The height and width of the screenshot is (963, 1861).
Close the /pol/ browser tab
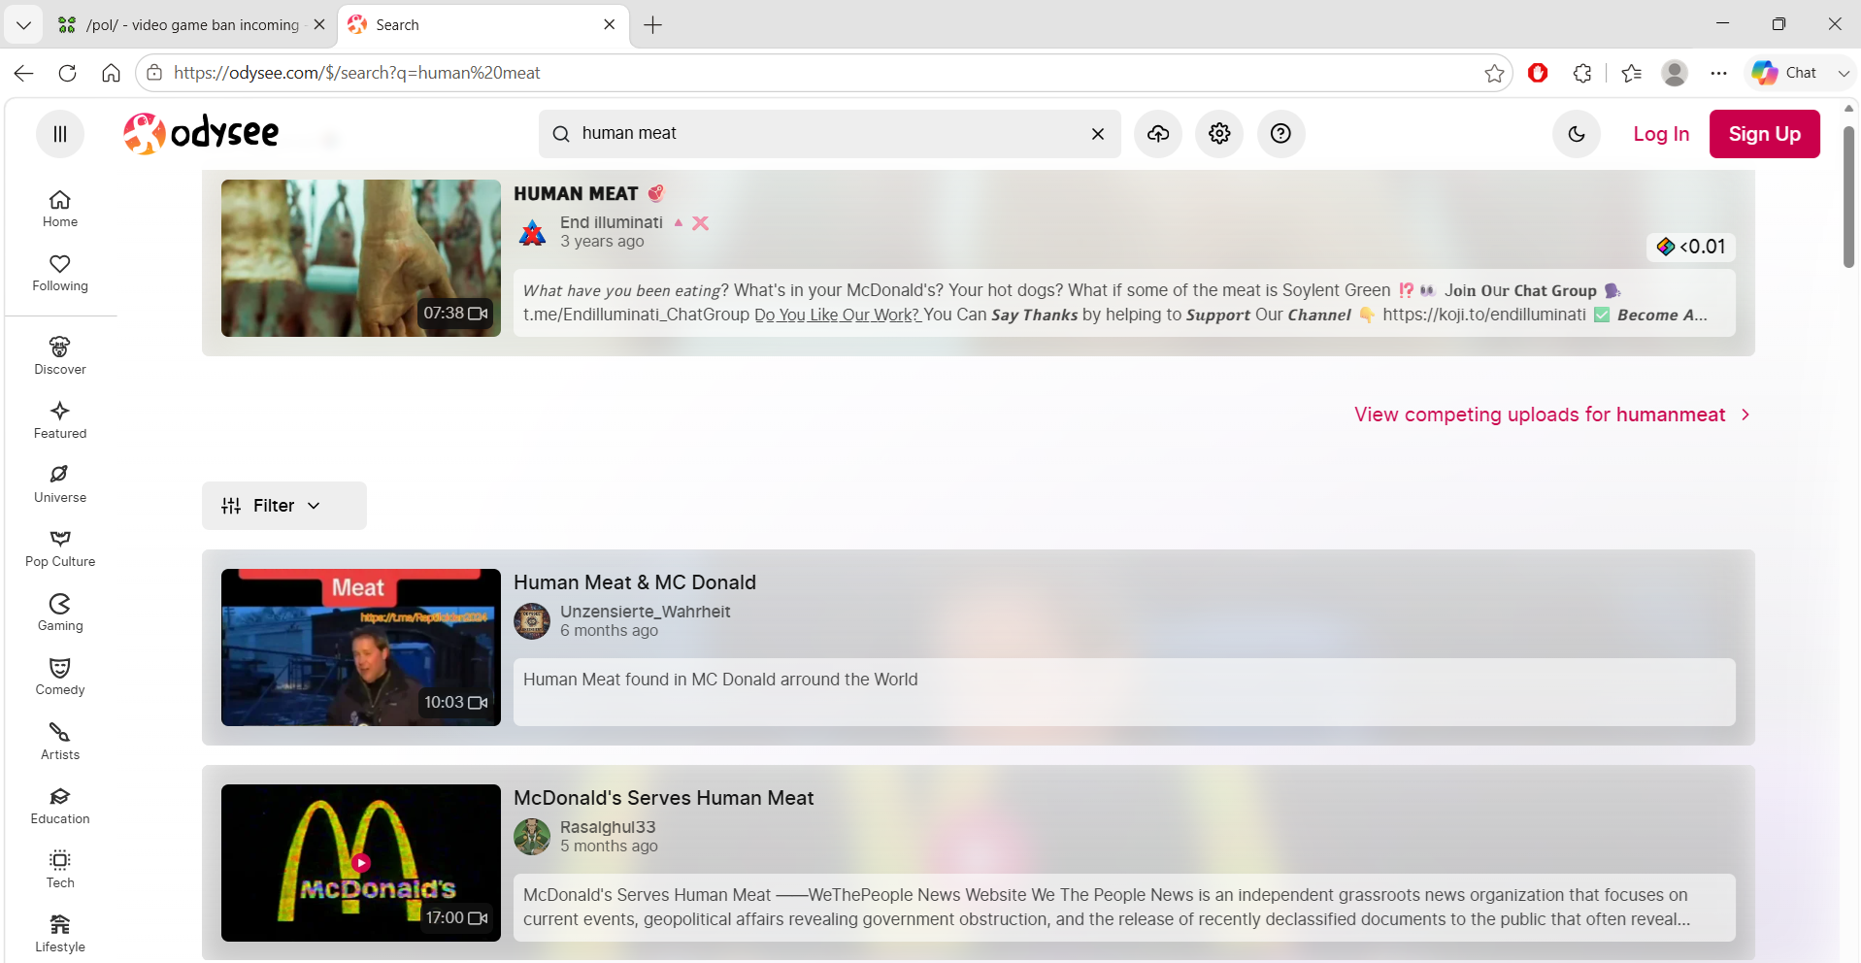coord(319,25)
